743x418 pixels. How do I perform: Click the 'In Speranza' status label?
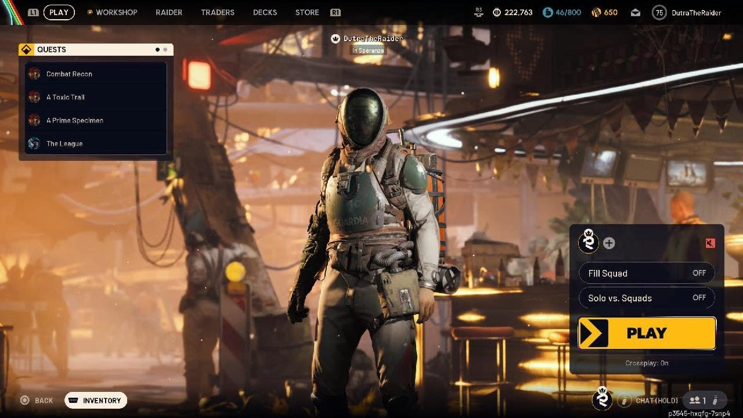coord(368,51)
